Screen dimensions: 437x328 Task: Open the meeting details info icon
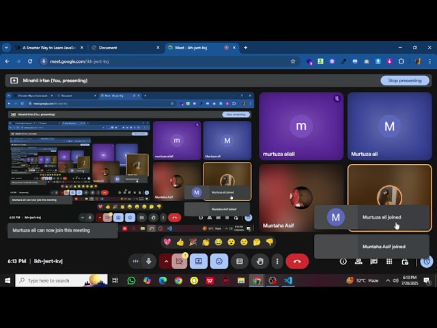[343, 261]
